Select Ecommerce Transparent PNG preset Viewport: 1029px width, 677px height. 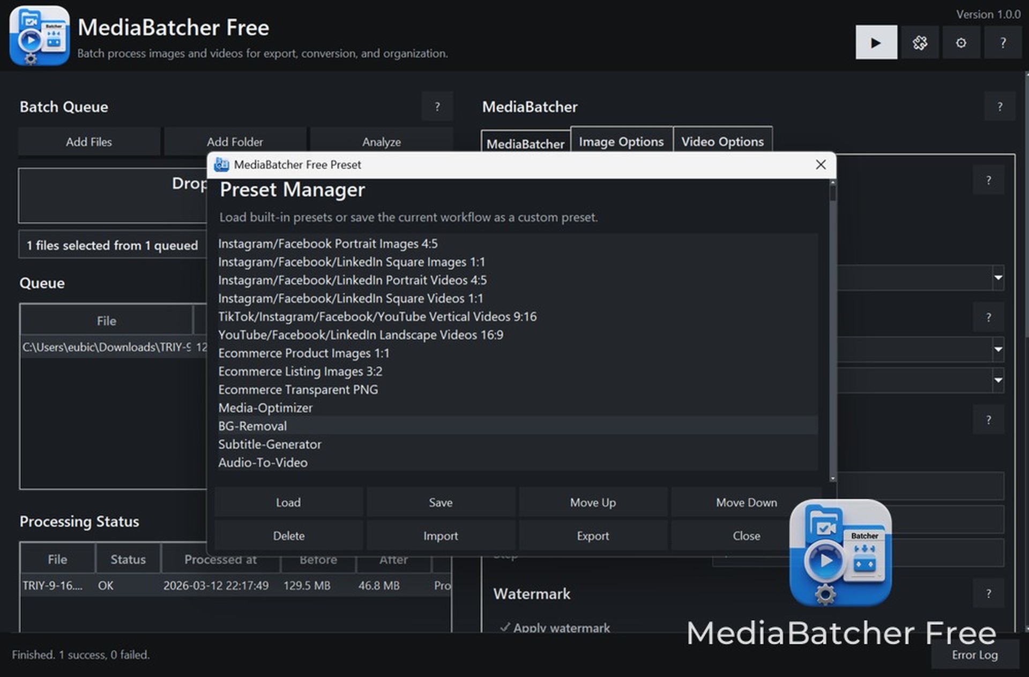click(x=298, y=390)
